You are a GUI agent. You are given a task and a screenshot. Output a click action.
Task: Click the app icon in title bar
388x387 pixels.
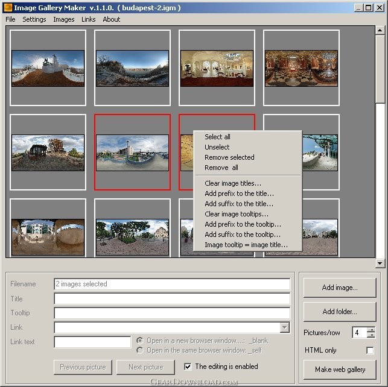coord(8,7)
